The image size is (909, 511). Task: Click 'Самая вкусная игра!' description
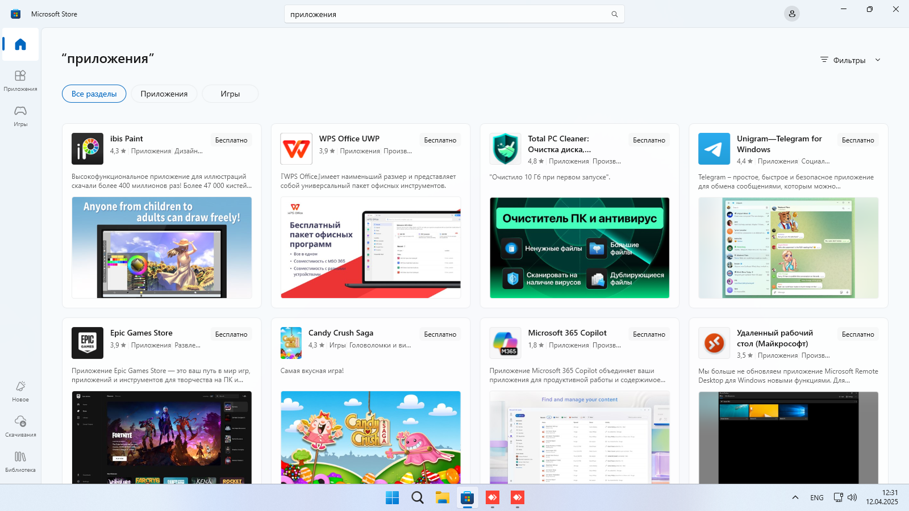point(312,371)
